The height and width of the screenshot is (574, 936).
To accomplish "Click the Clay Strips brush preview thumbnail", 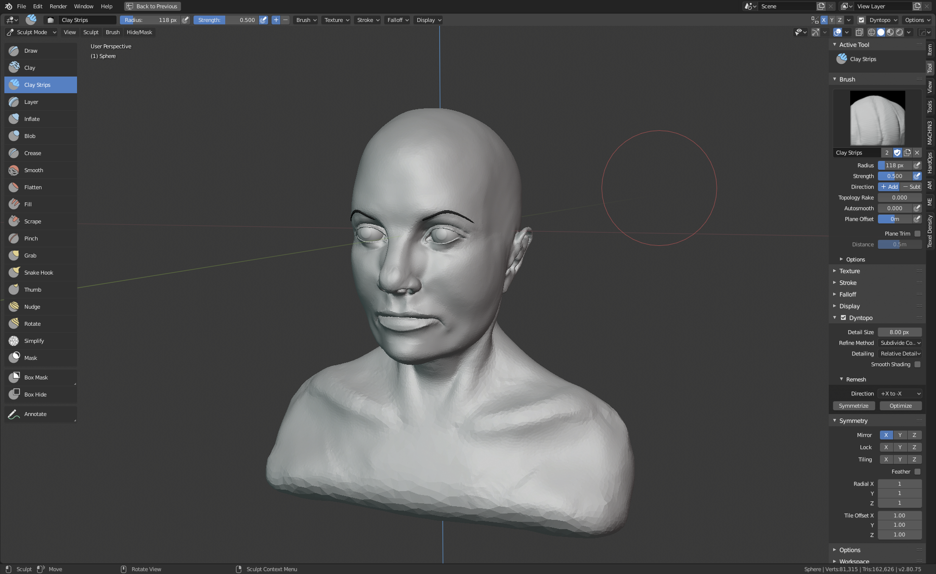I will pos(877,118).
